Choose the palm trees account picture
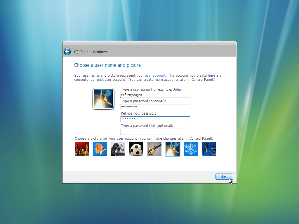Viewport: 299px width, 224px height. tap(209, 149)
